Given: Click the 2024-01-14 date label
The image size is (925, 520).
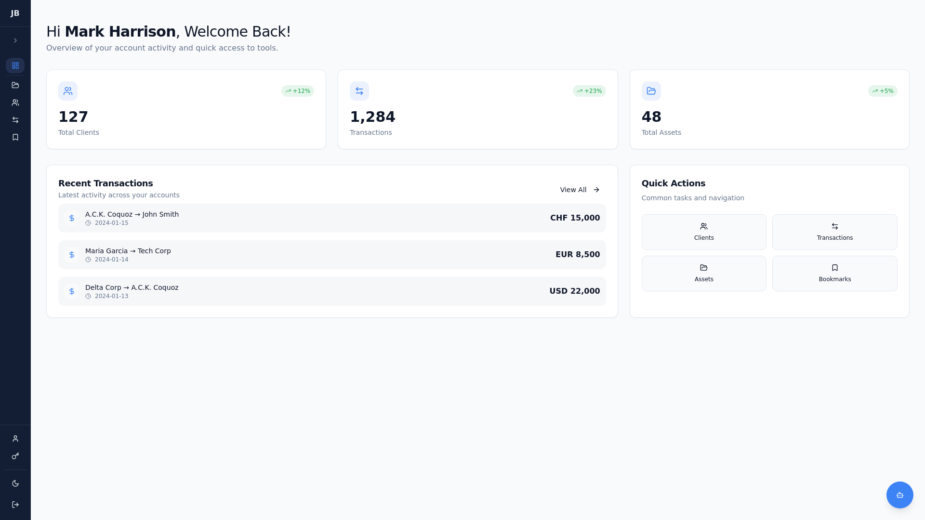Looking at the screenshot, I should coord(111,260).
